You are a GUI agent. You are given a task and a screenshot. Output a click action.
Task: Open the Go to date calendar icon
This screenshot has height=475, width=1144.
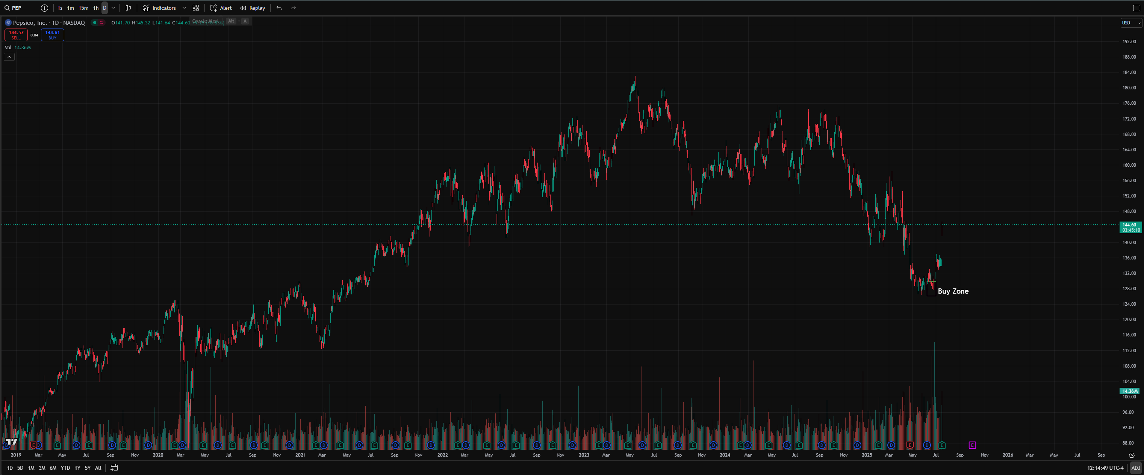point(114,468)
